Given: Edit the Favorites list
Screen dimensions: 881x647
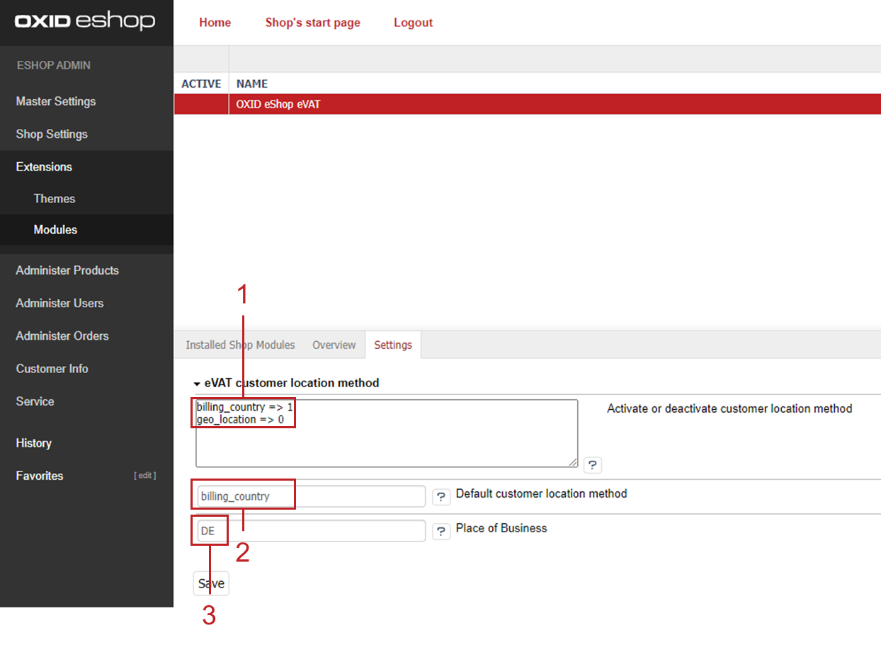Looking at the screenshot, I should pyautogui.click(x=145, y=476).
